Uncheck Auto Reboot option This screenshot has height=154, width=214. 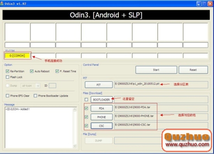point(32,71)
